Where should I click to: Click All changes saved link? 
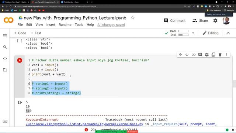tap(111, 25)
